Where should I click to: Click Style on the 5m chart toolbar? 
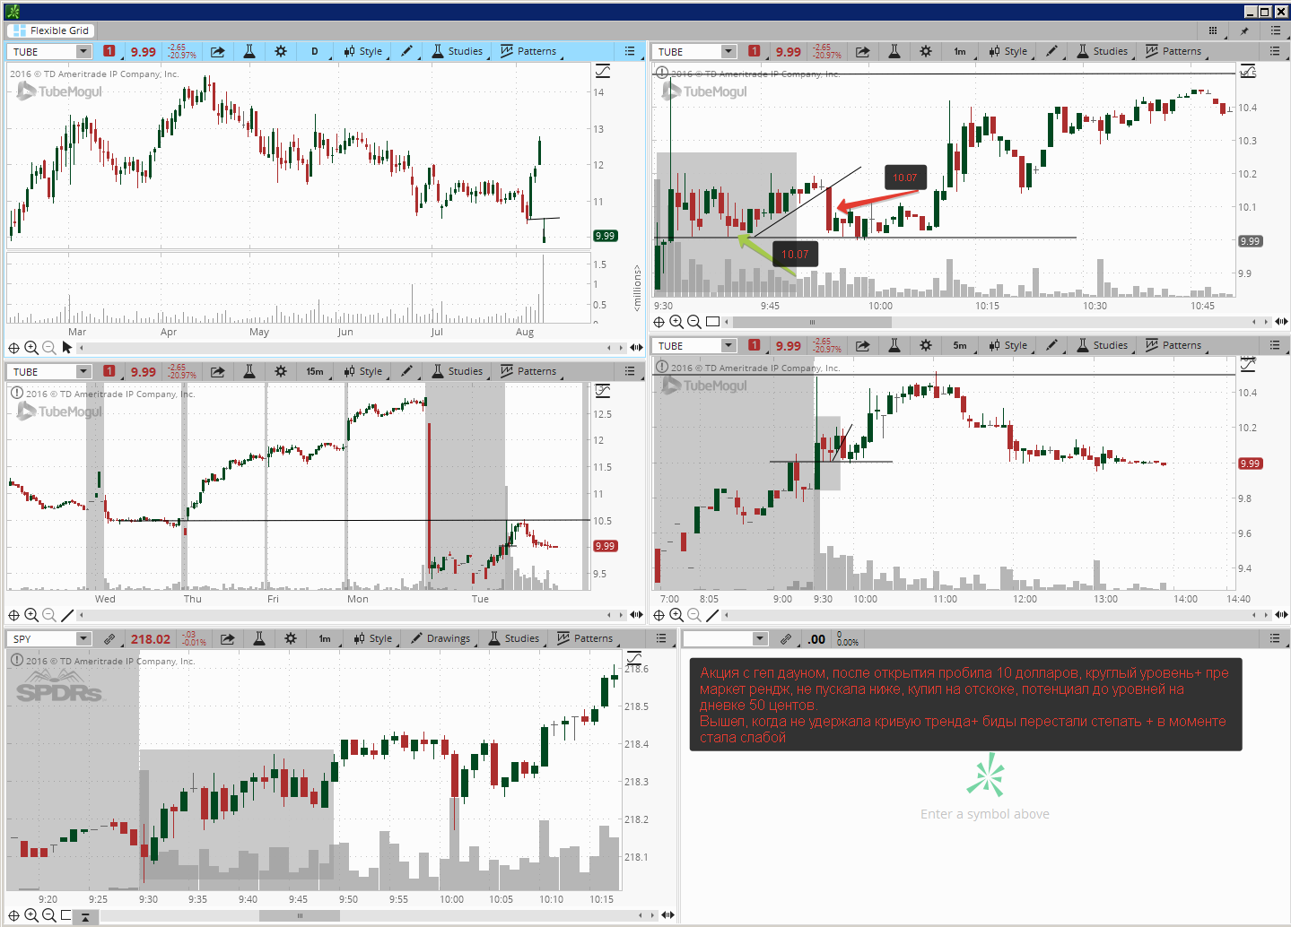[1009, 345]
